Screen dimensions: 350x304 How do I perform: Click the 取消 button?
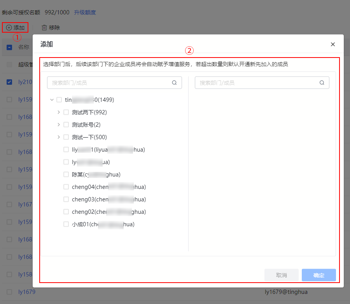click(282, 275)
